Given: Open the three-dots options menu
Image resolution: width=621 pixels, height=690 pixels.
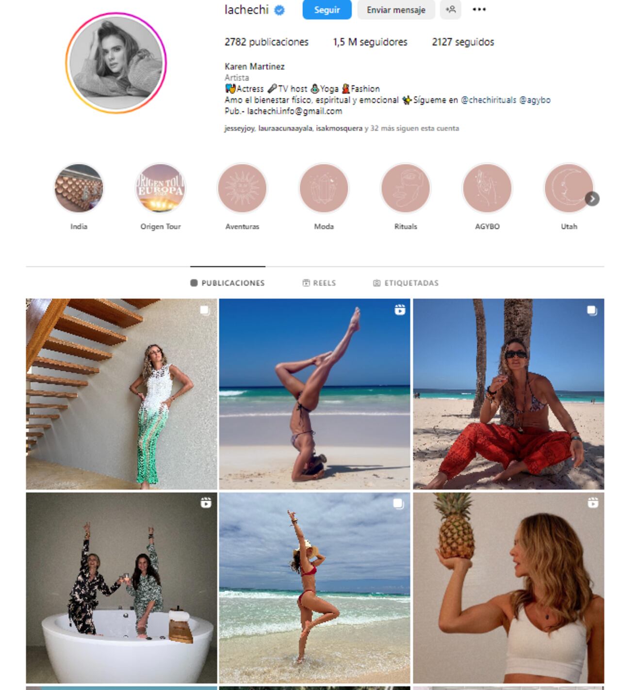Looking at the screenshot, I should click(479, 10).
